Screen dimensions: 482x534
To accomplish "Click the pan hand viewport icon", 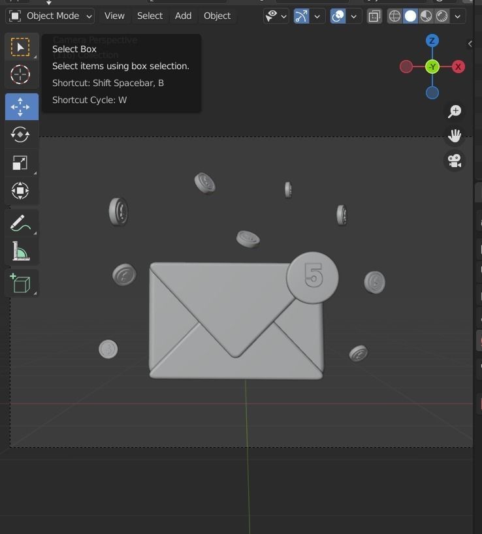I will pos(455,136).
